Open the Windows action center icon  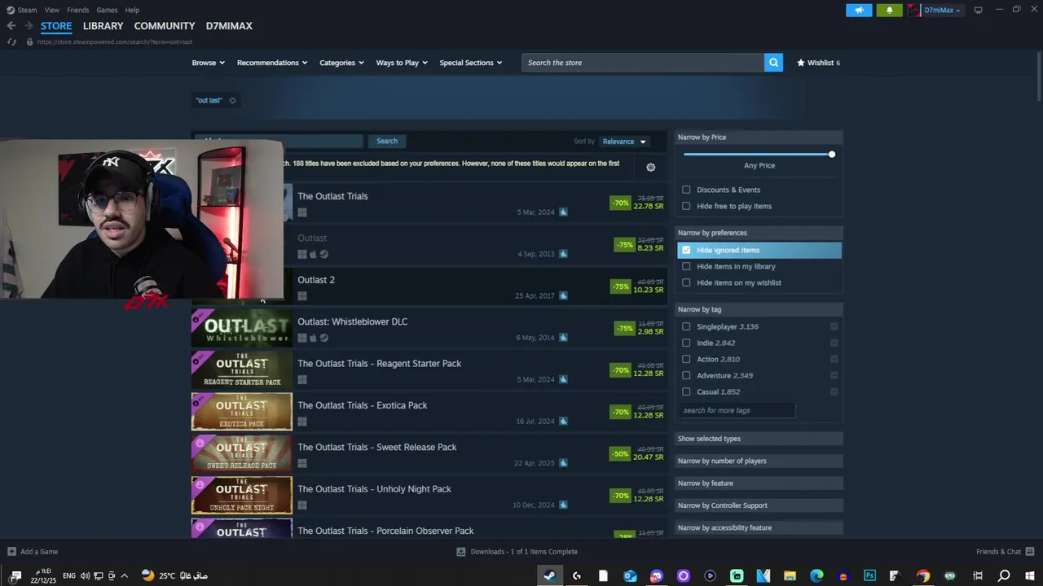15,575
